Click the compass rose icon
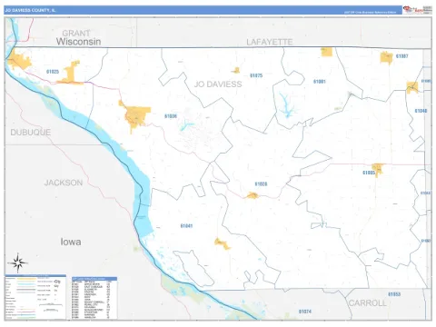The width and height of the screenshot is (436, 327). click(x=18, y=263)
